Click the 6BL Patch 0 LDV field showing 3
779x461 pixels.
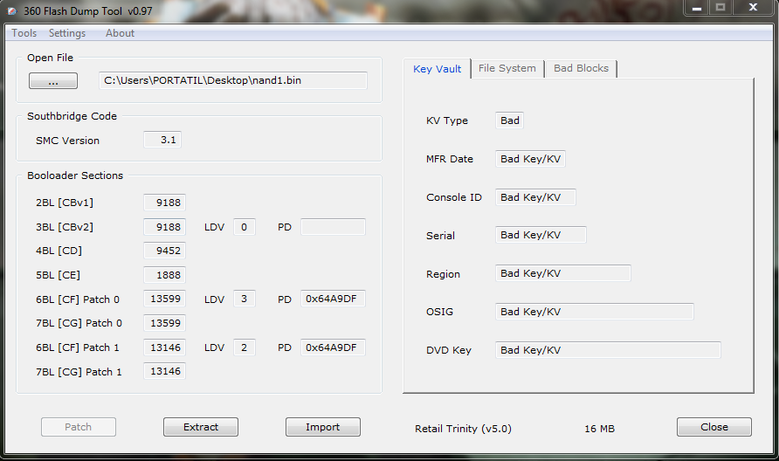(245, 299)
